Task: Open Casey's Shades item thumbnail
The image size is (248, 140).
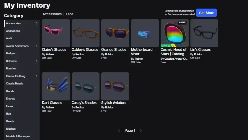Action: tap(86, 86)
